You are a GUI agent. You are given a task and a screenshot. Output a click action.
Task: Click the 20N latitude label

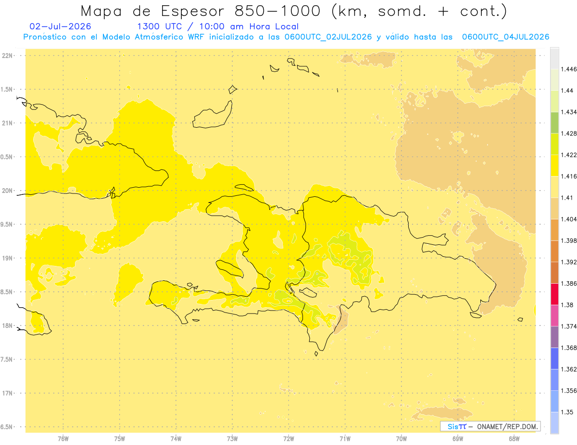(x=8, y=191)
